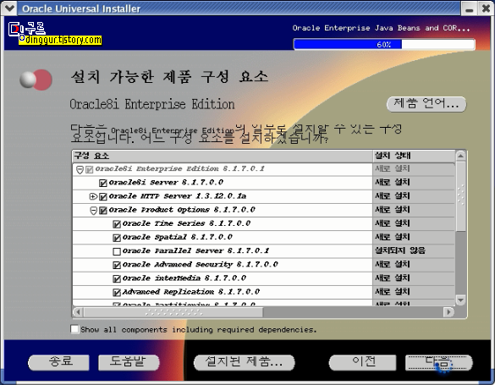Click the 제품 언어... button

(426, 104)
